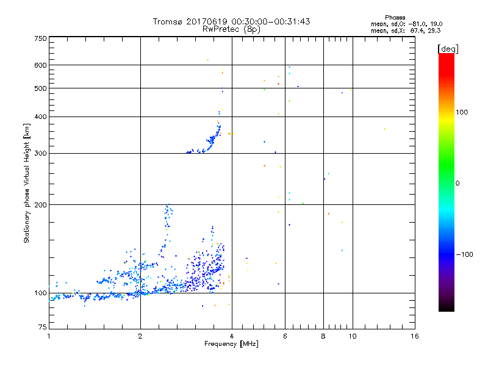Viewport: 488px width, 366px height.
Task: Click the x-axis tick label '16'
Action: [415, 336]
